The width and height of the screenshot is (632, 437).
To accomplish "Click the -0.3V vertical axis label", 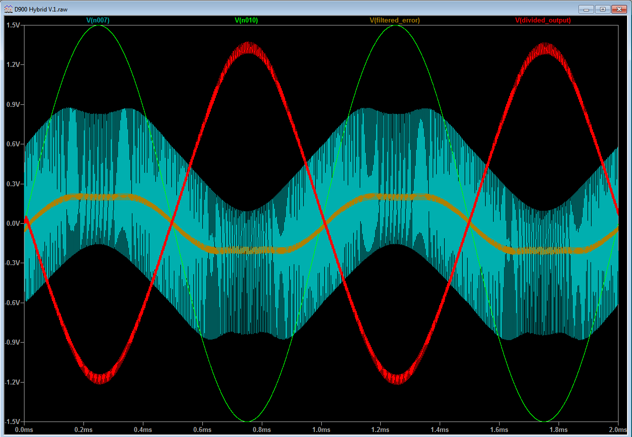I will coord(12,263).
